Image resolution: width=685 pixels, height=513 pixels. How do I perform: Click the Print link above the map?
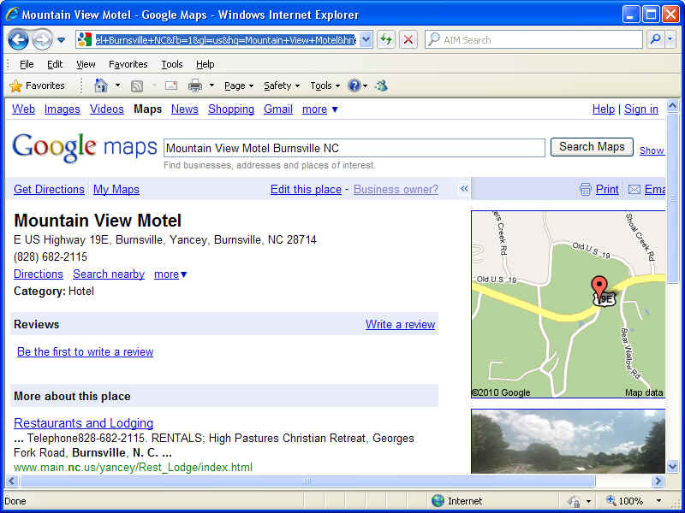607,189
